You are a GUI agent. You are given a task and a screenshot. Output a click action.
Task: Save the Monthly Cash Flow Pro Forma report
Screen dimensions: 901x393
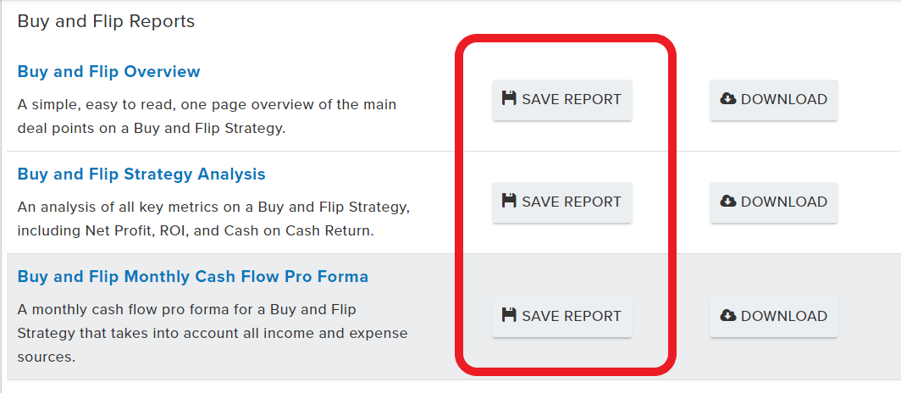click(562, 317)
